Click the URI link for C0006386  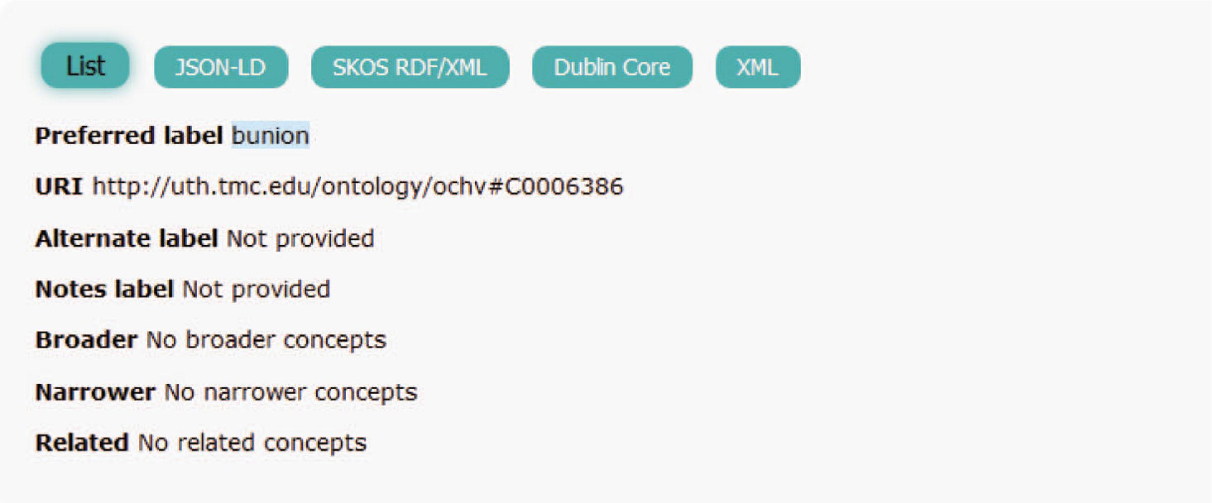pos(357,186)
